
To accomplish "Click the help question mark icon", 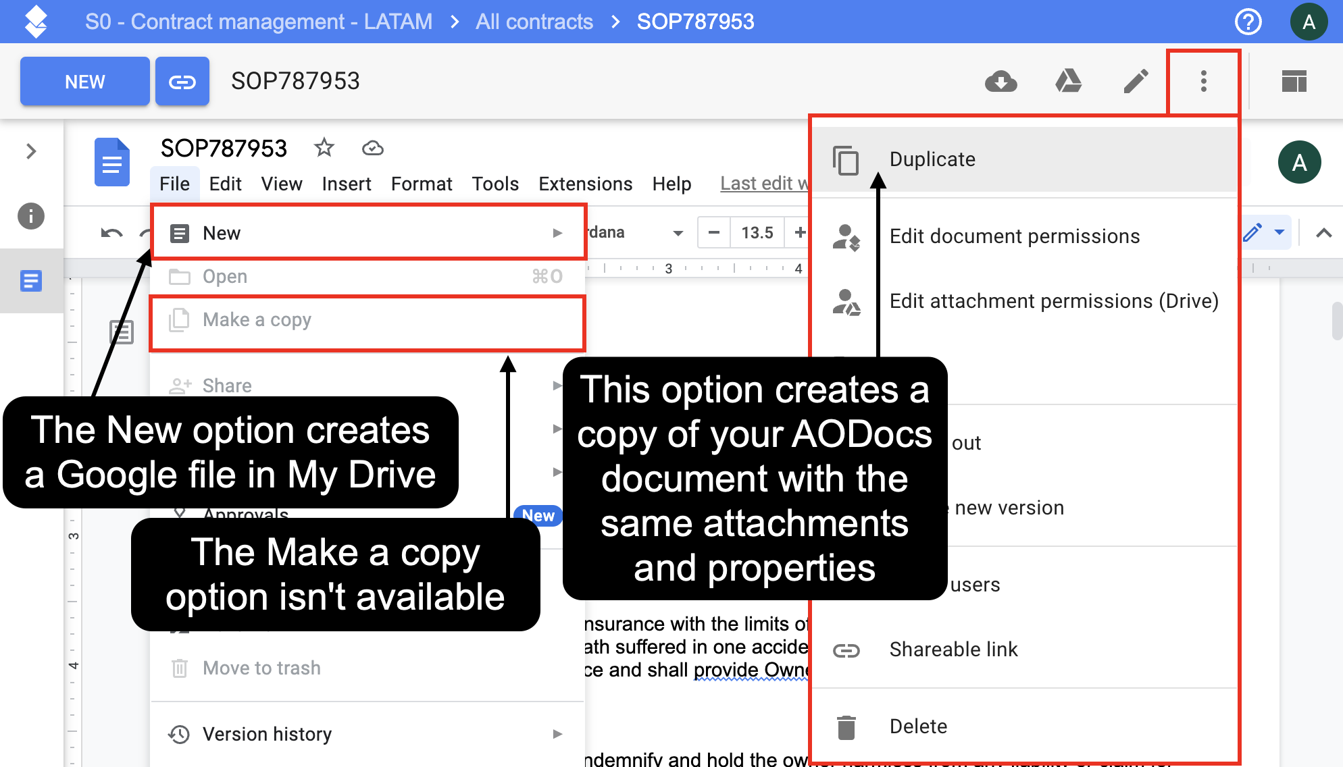I will tap(1248, 22).
